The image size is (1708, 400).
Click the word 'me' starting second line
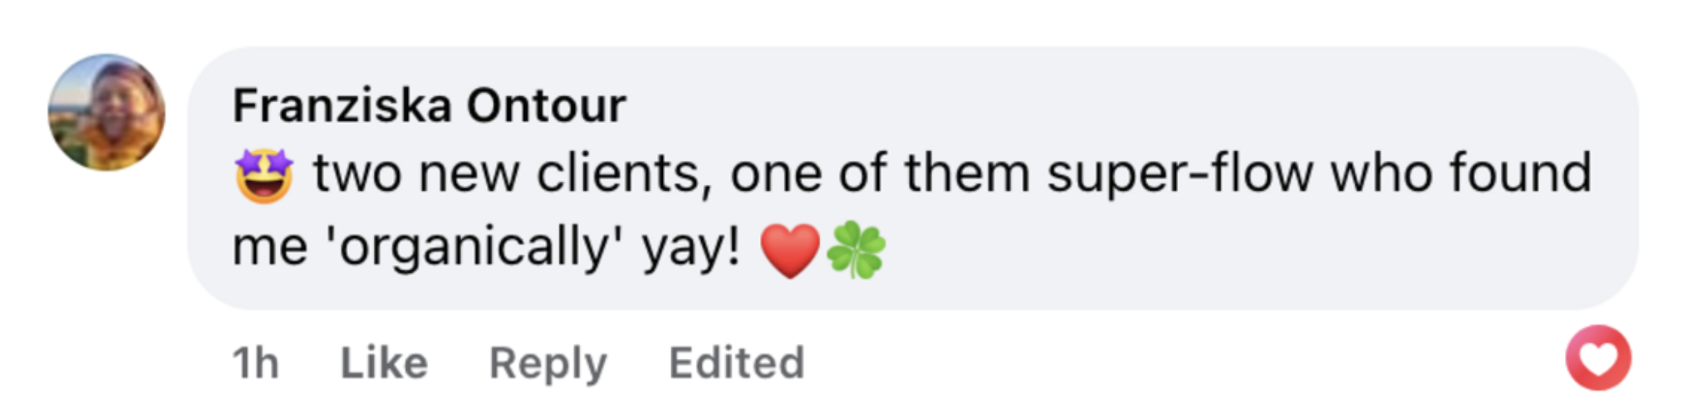coord(269,248)
